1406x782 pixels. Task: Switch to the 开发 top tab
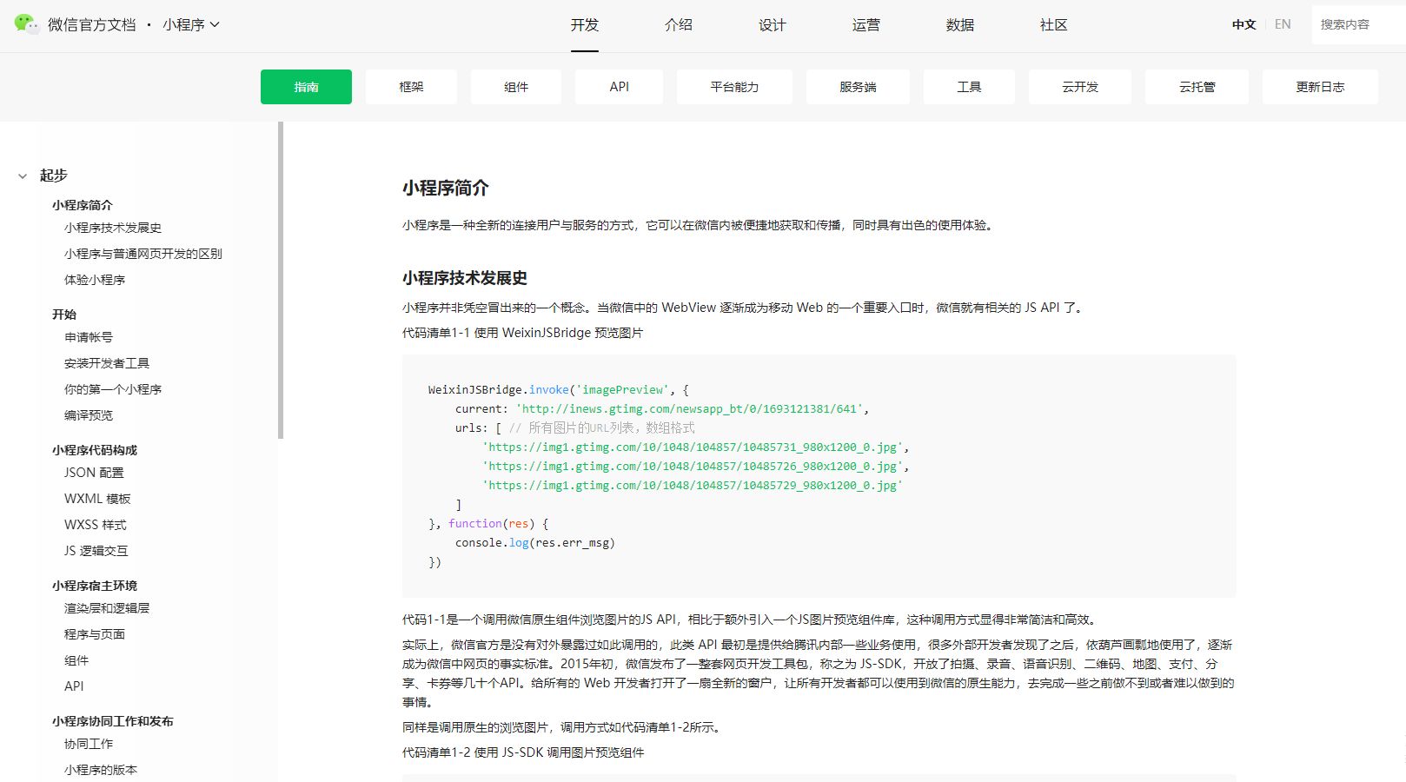[585, 25]
